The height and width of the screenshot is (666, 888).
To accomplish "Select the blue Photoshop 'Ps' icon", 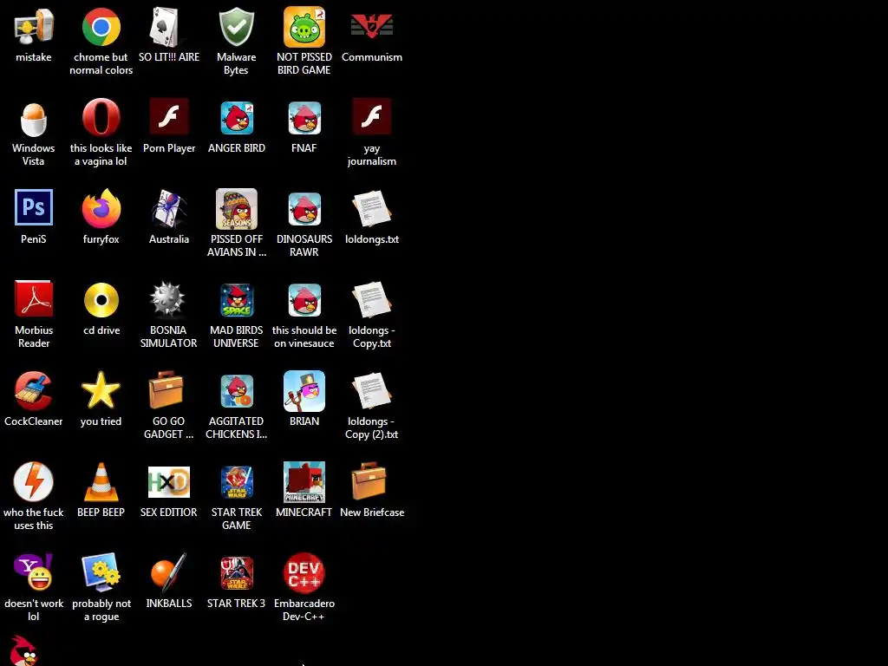I will (34, 207).
